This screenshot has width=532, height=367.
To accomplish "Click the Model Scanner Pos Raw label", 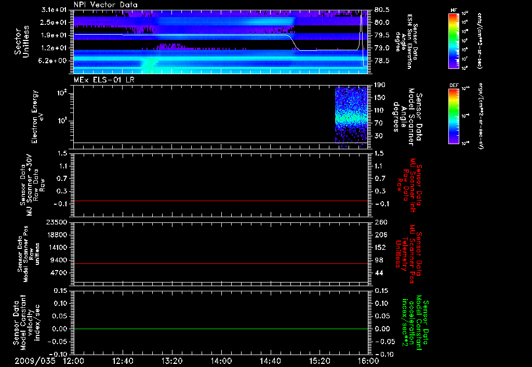I will 28,254.
